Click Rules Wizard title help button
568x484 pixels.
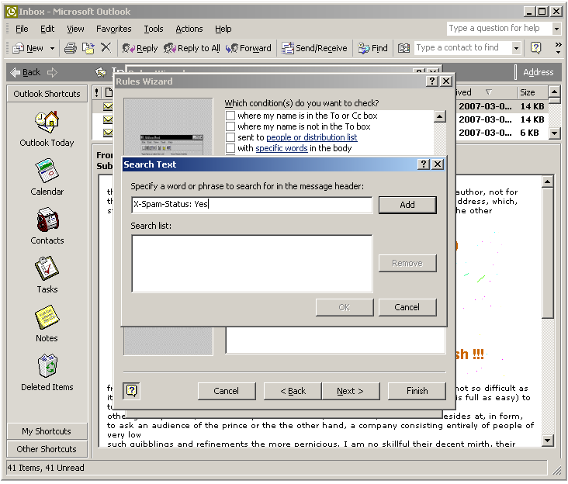click(x=432, y=81)
